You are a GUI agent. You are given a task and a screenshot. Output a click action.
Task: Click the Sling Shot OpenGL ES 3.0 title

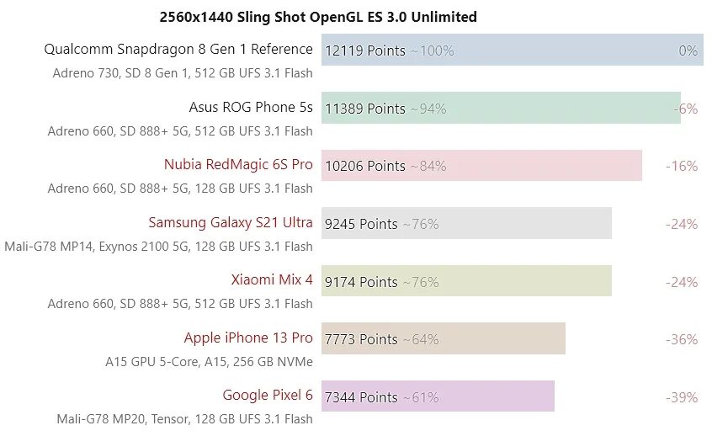coord(318,17)
